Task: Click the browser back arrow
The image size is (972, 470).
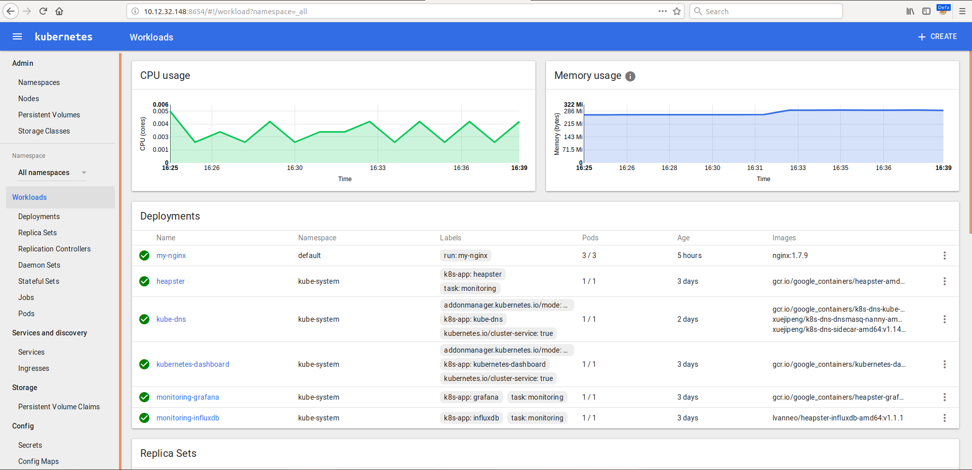Action: coord(11,11)
